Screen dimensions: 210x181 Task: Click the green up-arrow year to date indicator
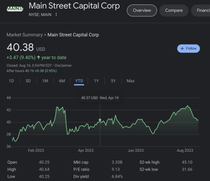click(x=39, y=58)
